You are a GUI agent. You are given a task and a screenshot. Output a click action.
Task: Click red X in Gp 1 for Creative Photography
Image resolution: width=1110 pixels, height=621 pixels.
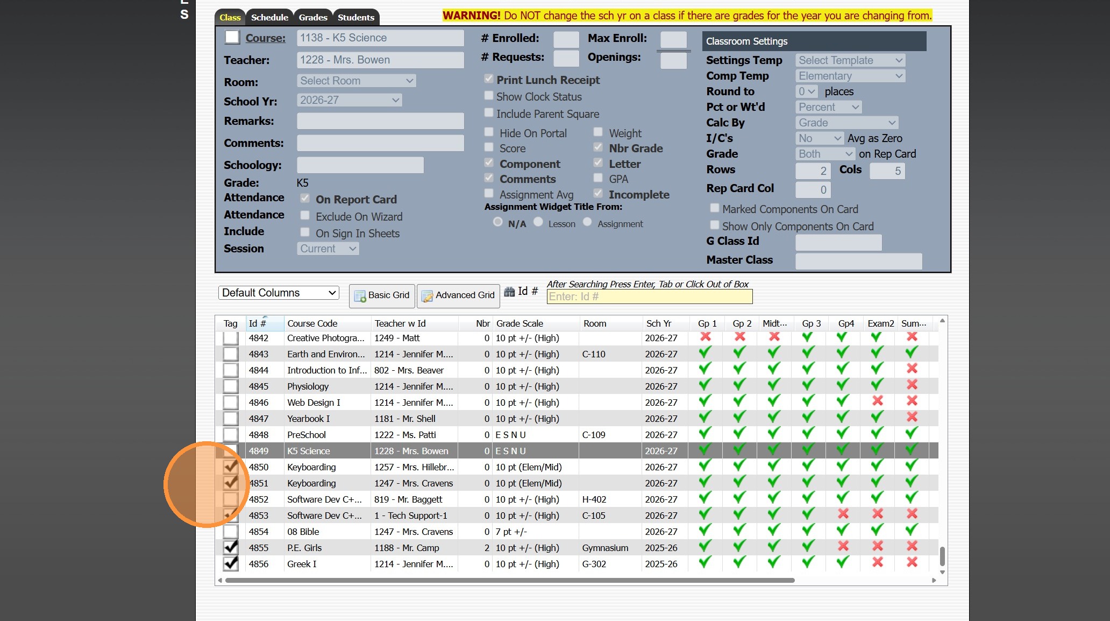click(x=706, y=337)
